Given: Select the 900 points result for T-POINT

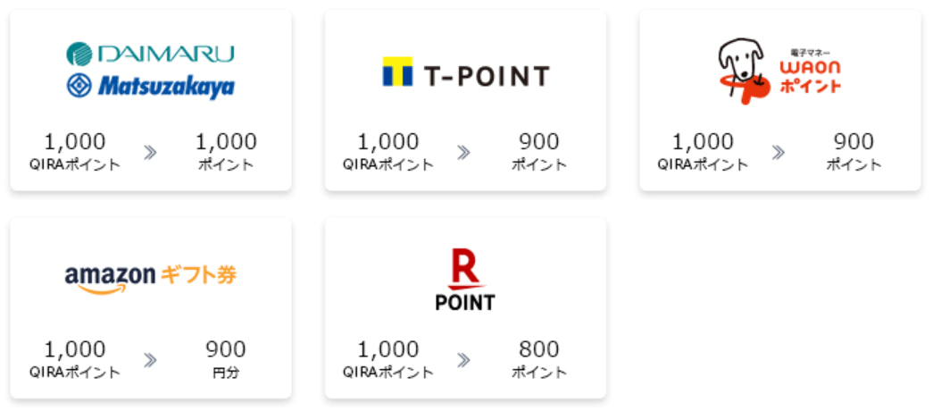Looking at the screenshot, I should click(539, 150).
